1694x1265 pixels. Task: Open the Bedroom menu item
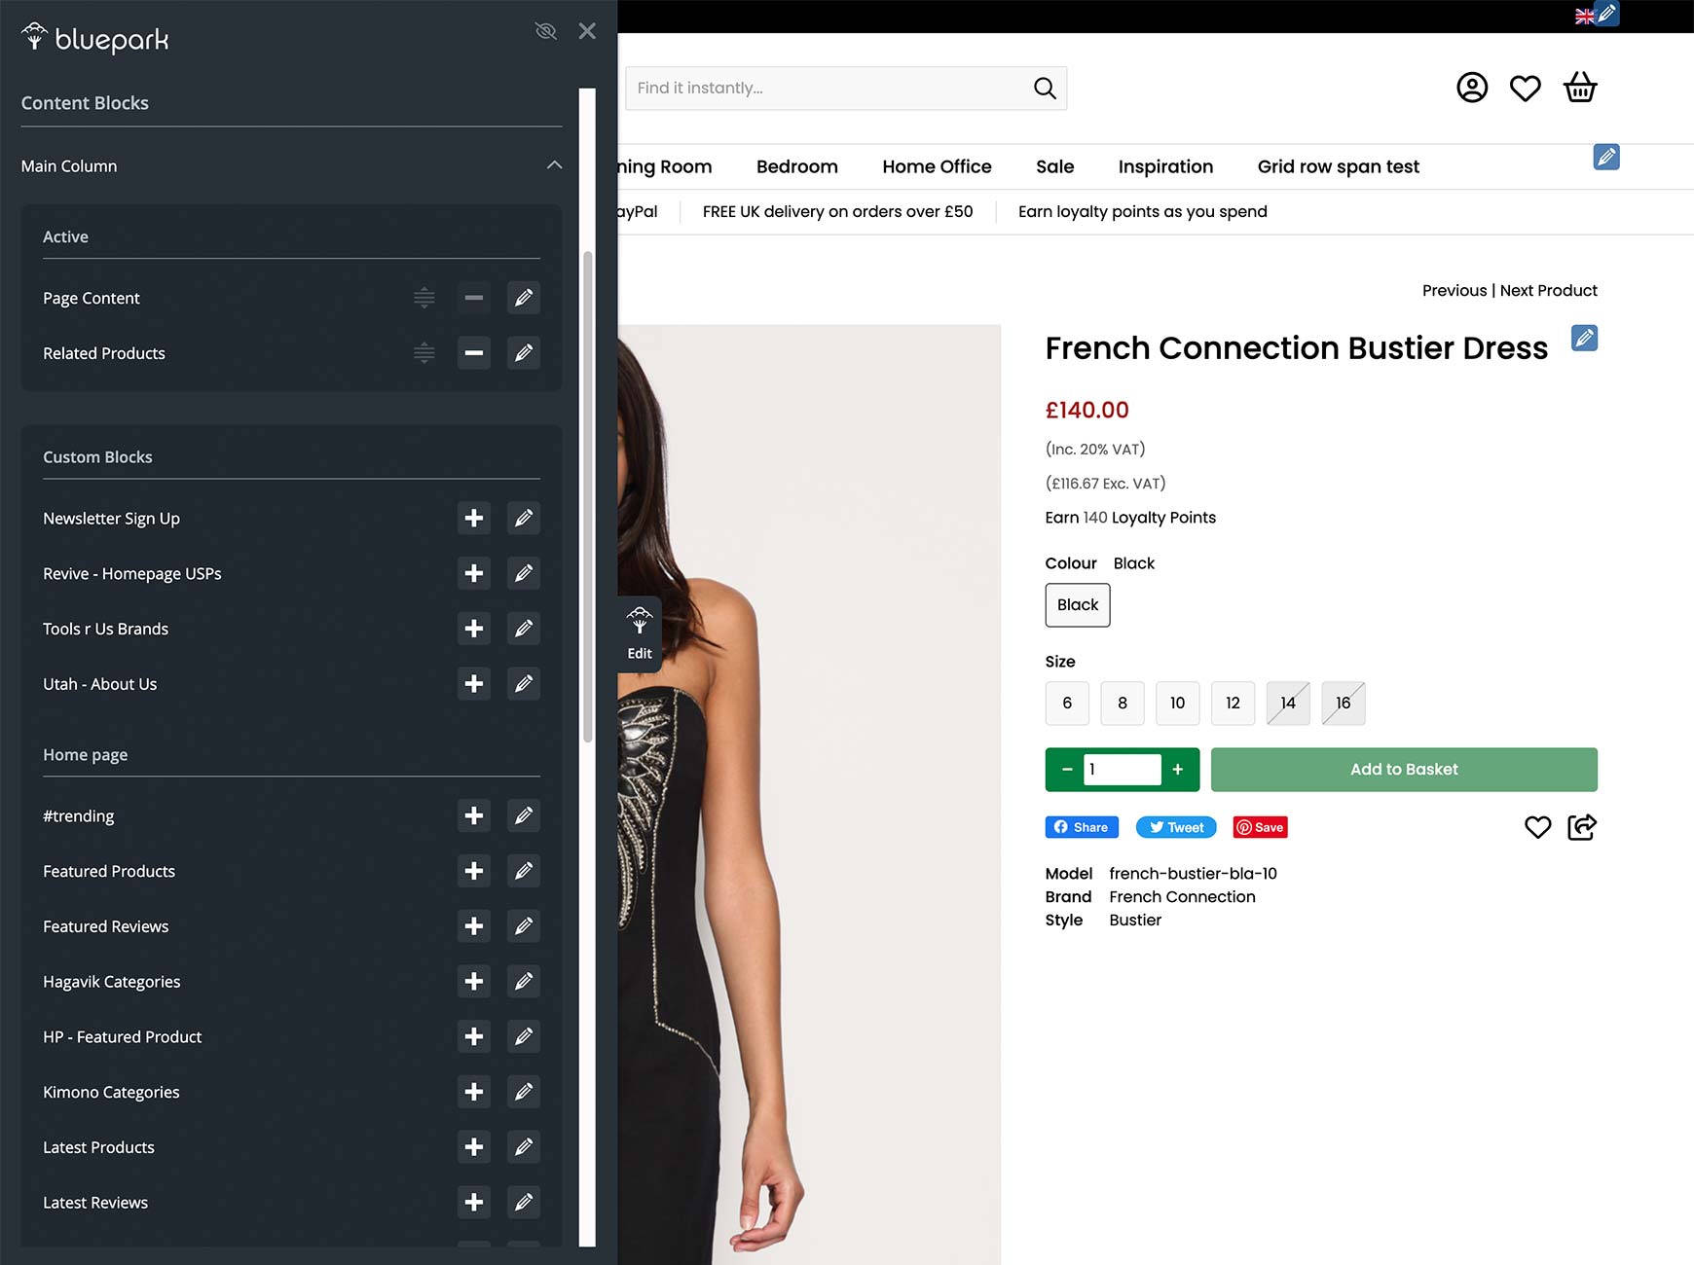(797, 166)
